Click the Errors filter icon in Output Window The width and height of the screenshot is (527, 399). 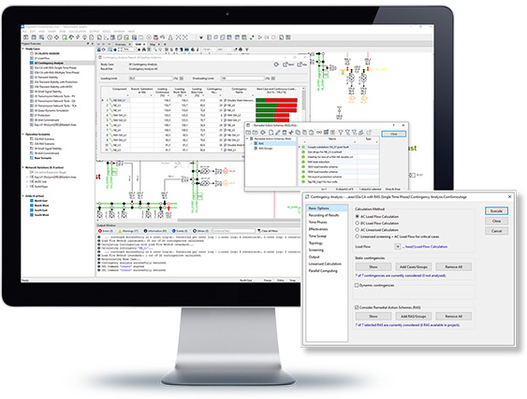(100, 231)
